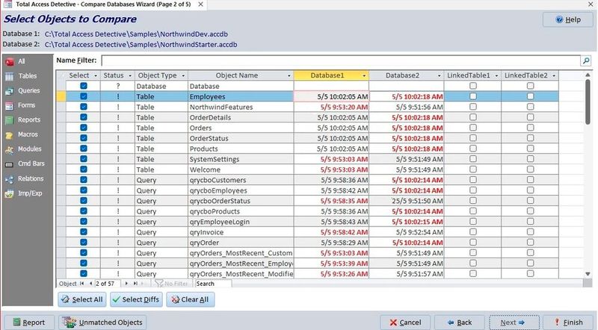
Task: Cancel the wizard
Action: click(x=405, y=323)
